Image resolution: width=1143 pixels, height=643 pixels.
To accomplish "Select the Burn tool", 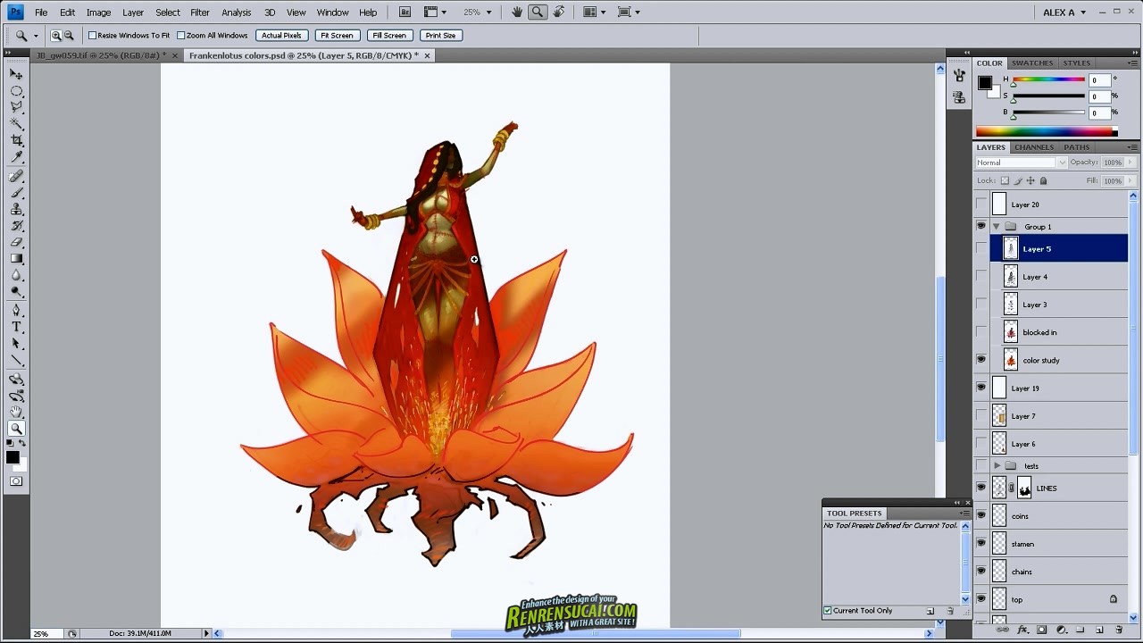I will tap(16, 292).
